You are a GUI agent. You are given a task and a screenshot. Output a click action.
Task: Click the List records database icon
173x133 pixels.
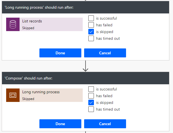tap(13, 24)
